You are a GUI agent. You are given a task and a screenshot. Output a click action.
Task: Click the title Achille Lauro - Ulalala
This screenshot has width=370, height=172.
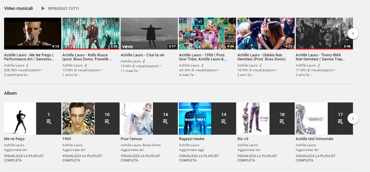pyautogui.click(x=261, y=57)
